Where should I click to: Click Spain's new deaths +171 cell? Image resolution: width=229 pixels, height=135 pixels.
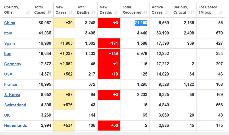(x=109, y=43)
